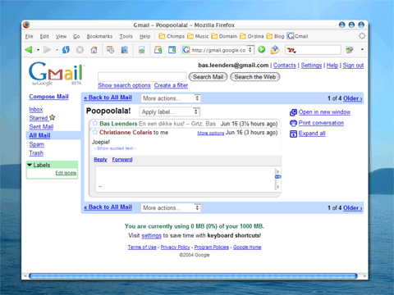394x295 pixels.
Task: Click the Open in new window icon
Action: [293, 112]
